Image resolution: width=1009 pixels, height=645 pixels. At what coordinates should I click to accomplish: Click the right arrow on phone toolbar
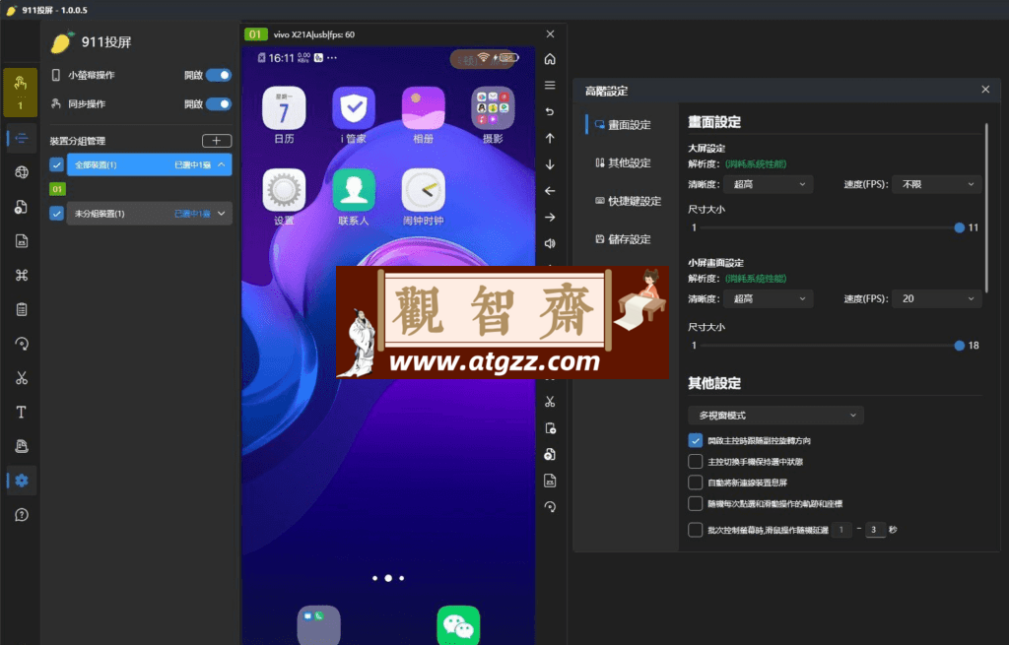(x=550, y=218)
